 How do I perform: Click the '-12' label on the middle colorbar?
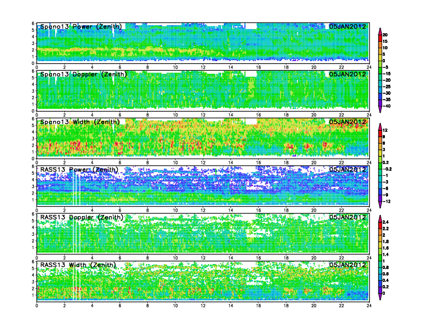click(387, 202)
